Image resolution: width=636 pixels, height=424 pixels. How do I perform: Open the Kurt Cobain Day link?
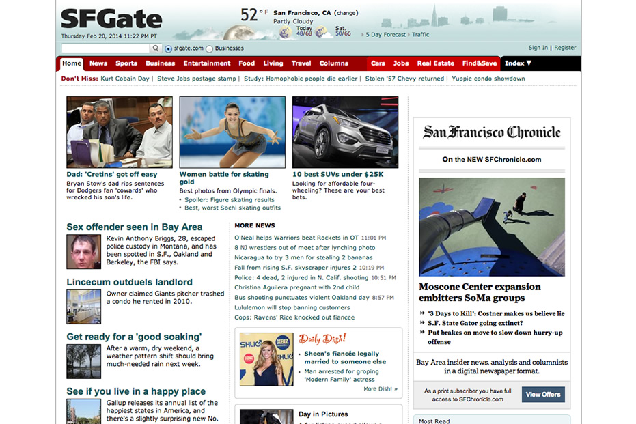point(125,79)
